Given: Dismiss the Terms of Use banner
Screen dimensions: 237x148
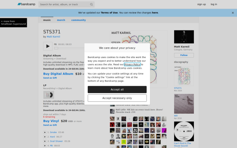Looking at the screenshot, I should pyautogui.click(x=233, y=13).
